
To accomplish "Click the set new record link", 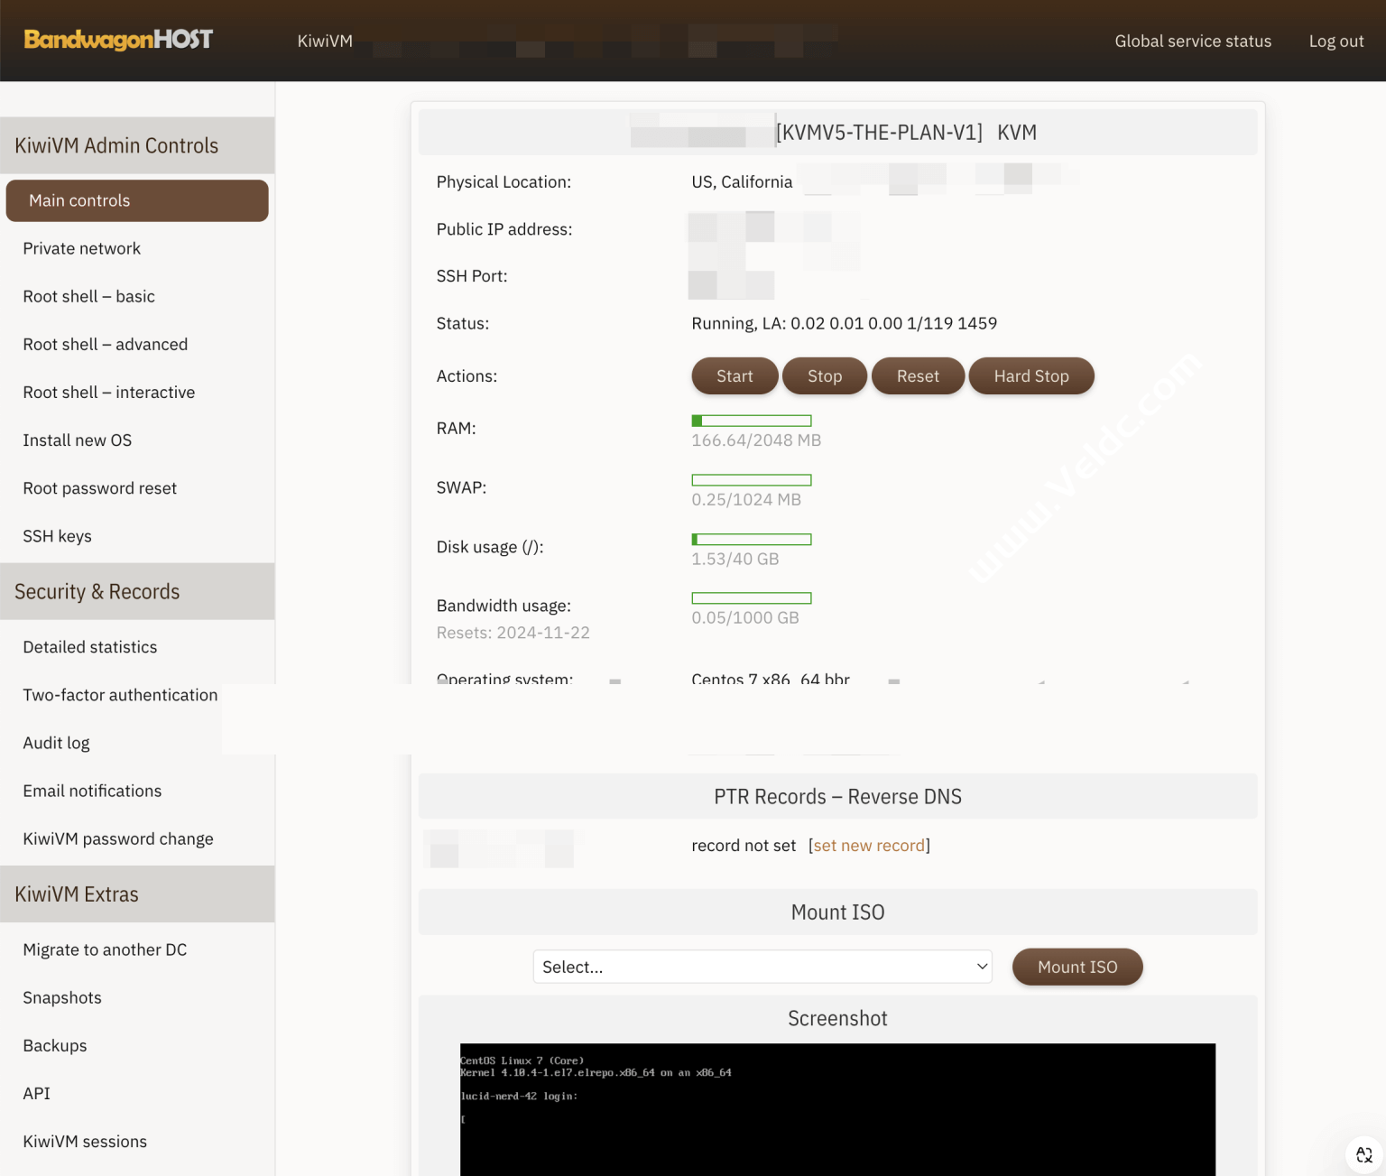I will [869, 846].
